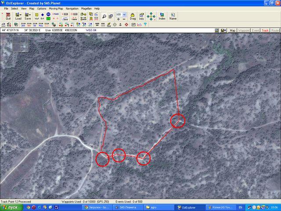
Task: Expand the zoom level 100 combo box
Action: coord(125,15)
